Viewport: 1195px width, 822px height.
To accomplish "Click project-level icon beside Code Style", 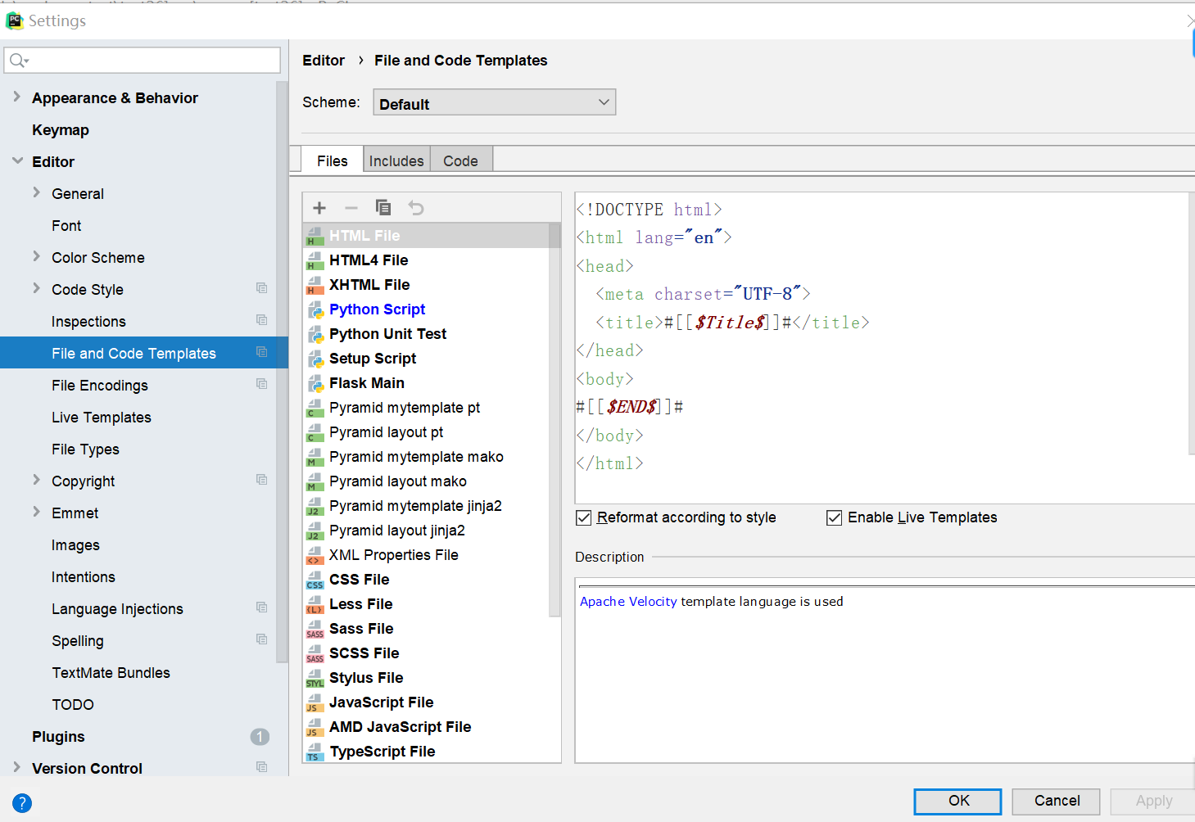I will pyautogui.click(x=262, y=288).
